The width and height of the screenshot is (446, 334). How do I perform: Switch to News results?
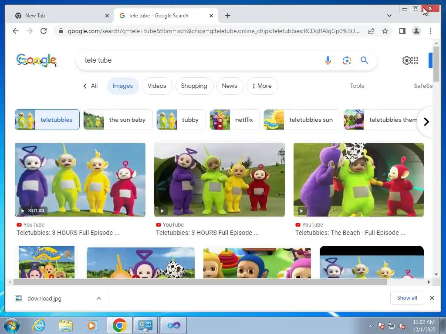click(230, 86)
